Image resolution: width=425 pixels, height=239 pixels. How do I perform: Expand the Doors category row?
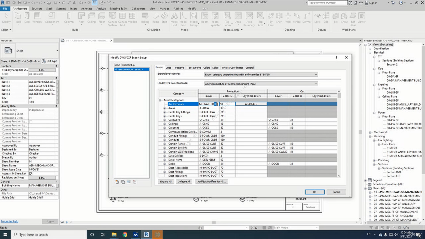[x=164, y=164]
